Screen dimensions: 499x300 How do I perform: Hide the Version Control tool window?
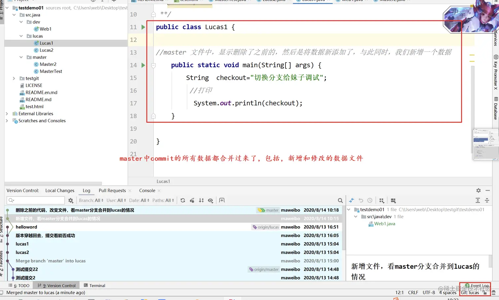tap(488, 191)
